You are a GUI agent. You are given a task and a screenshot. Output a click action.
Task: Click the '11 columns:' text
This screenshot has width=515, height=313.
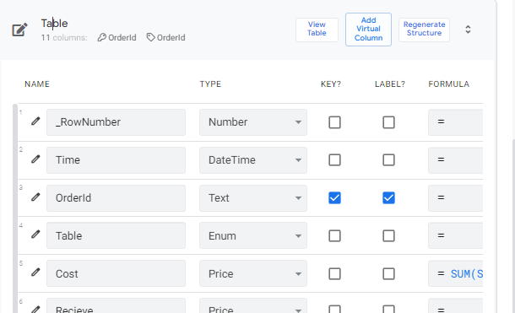[x=64, y=38]
